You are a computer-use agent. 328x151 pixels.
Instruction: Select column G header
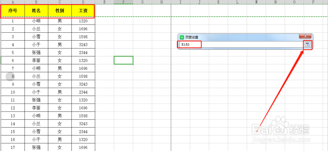(142, 2)
